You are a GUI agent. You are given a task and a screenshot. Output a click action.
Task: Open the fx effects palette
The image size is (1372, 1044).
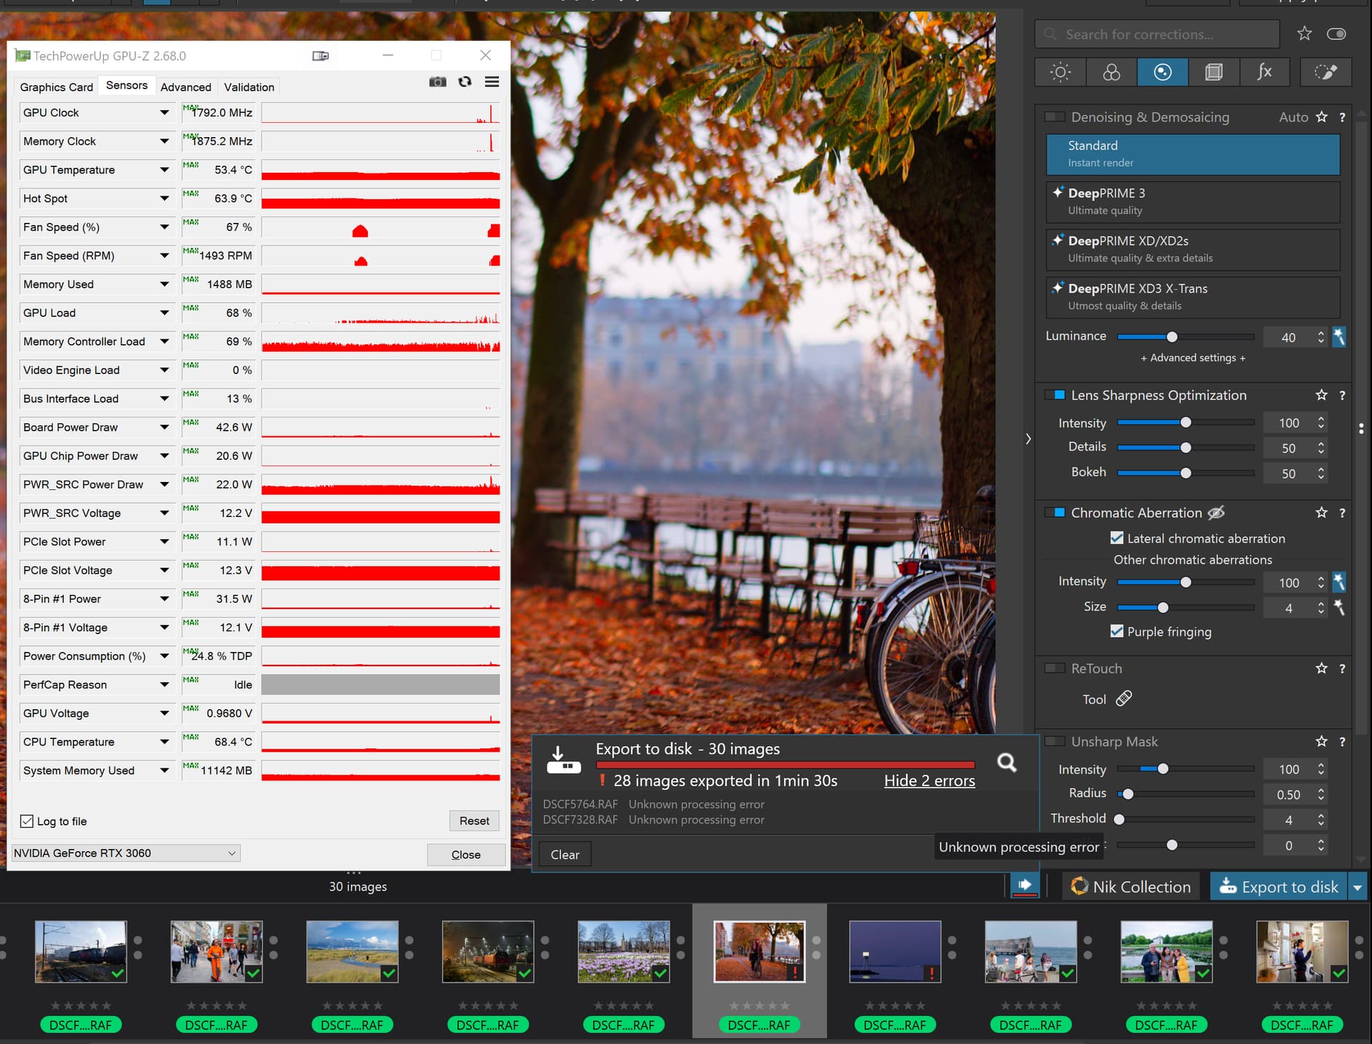(x=1264, y=72)
